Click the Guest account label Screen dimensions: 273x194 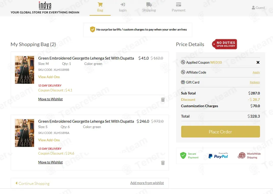260,8
